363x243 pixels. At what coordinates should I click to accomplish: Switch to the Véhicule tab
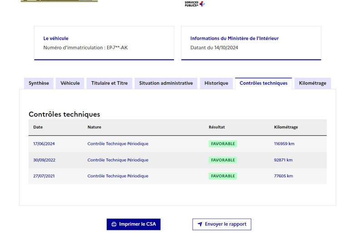coord(70,83)
